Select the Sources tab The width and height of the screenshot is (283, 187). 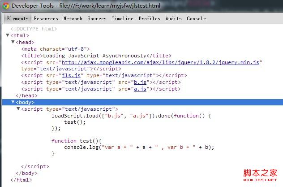(97, 18)
